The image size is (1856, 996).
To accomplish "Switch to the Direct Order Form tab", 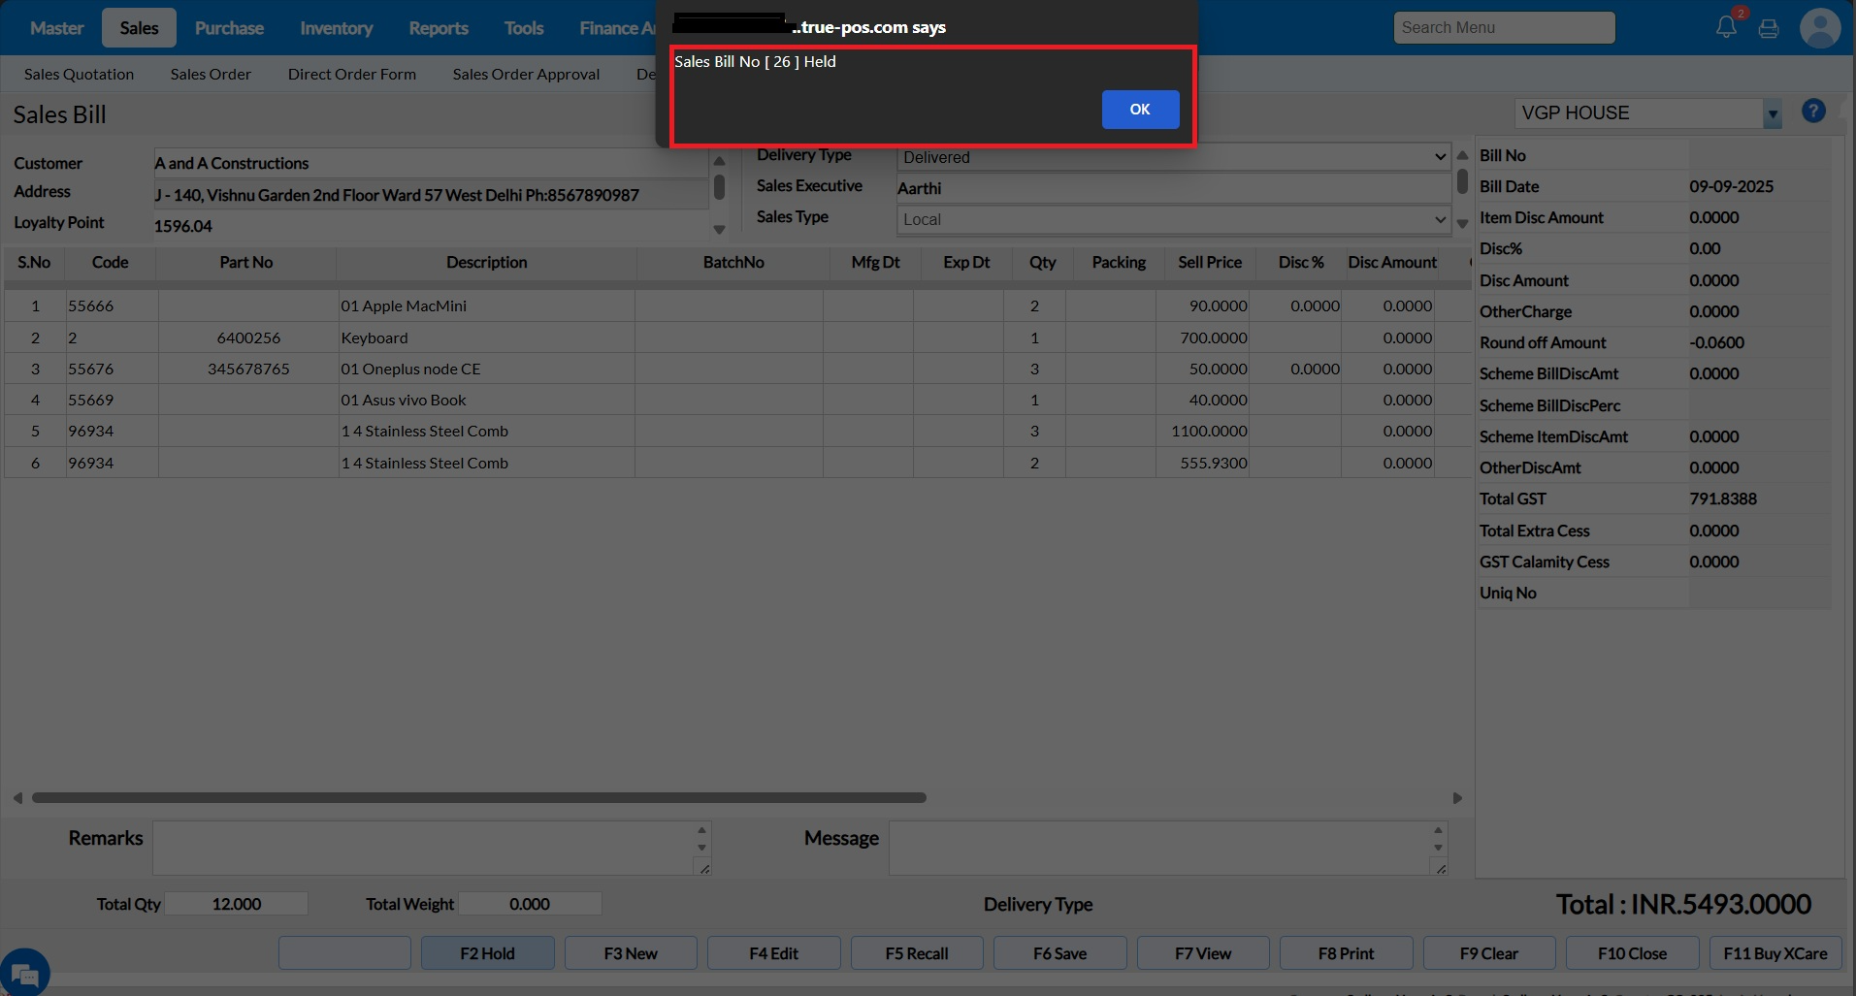I will click(352, 74).
